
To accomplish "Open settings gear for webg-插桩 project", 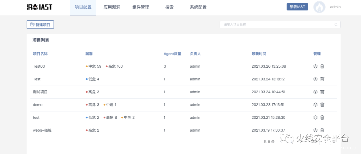I will [x=315, y=130].
